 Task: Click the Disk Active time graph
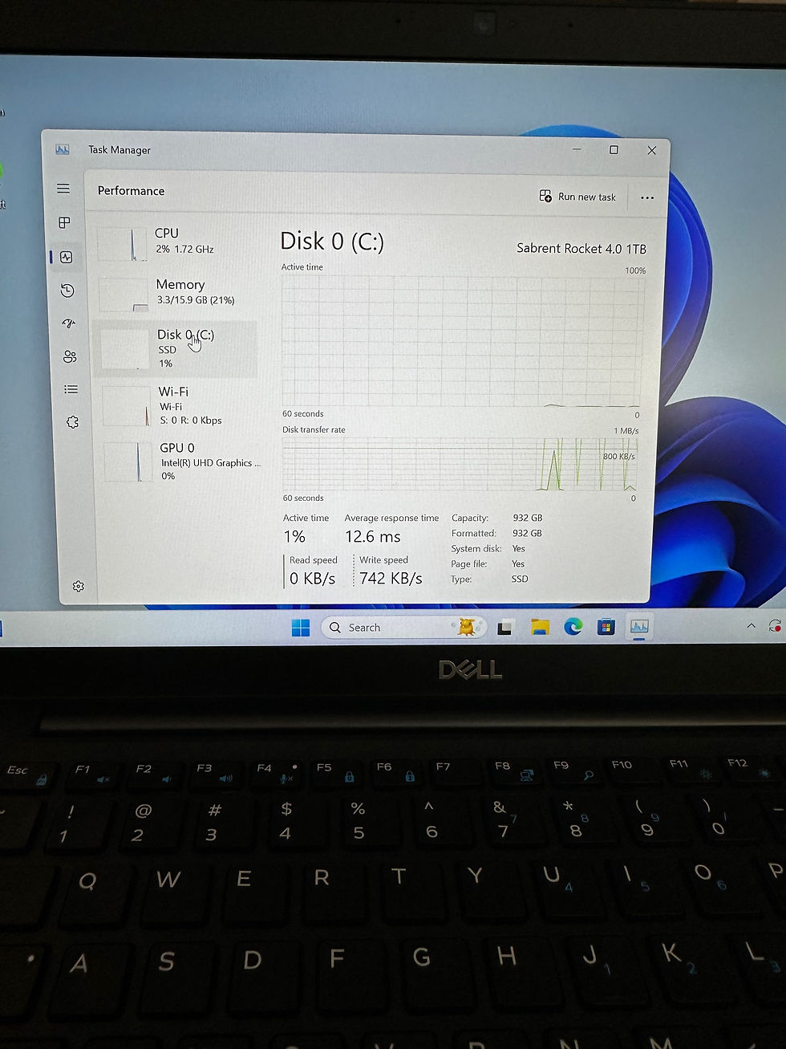click(x=461, y=342)
